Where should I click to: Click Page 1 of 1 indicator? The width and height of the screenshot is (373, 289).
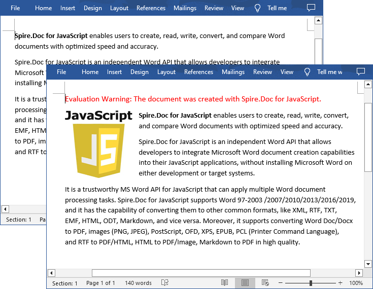point(100,283)
